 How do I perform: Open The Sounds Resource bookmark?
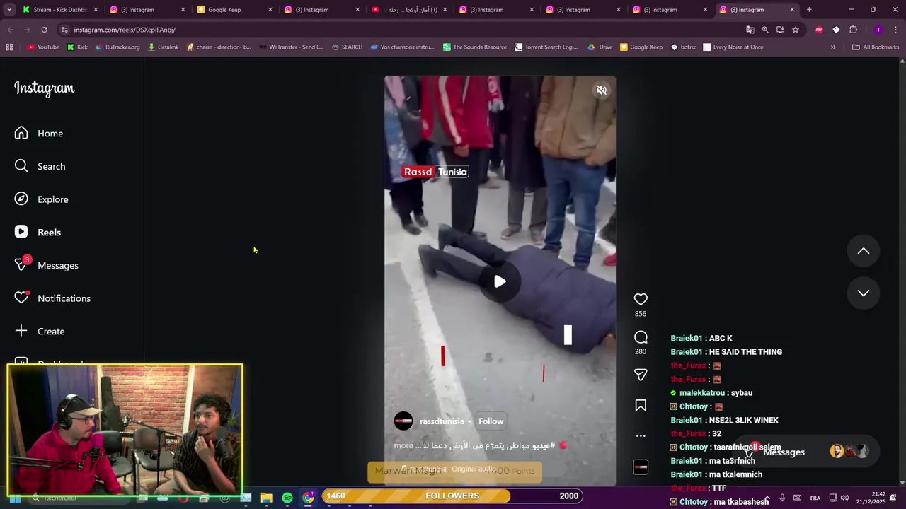click(x=475, y=47)
